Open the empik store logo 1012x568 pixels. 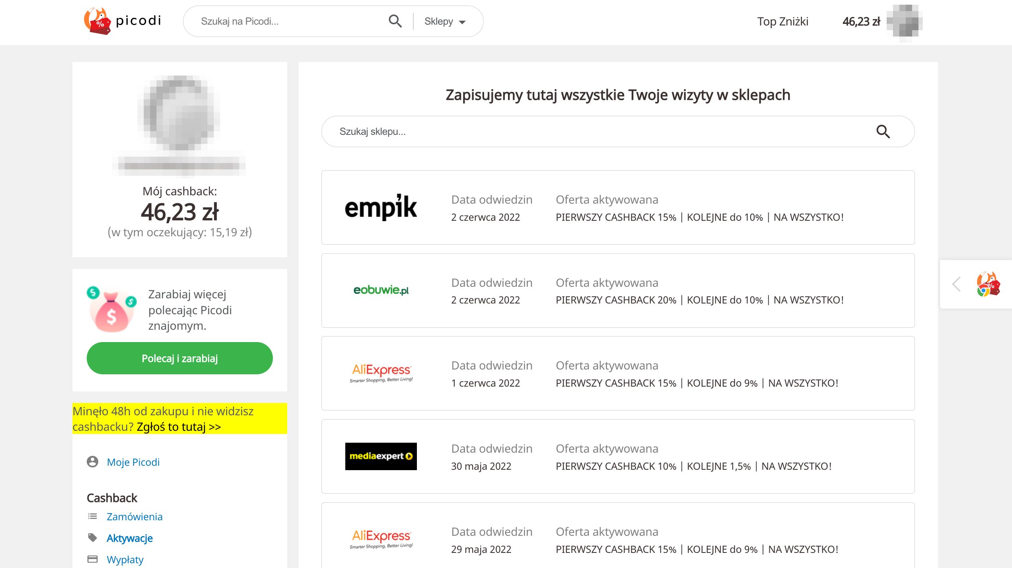pos(381,207)
